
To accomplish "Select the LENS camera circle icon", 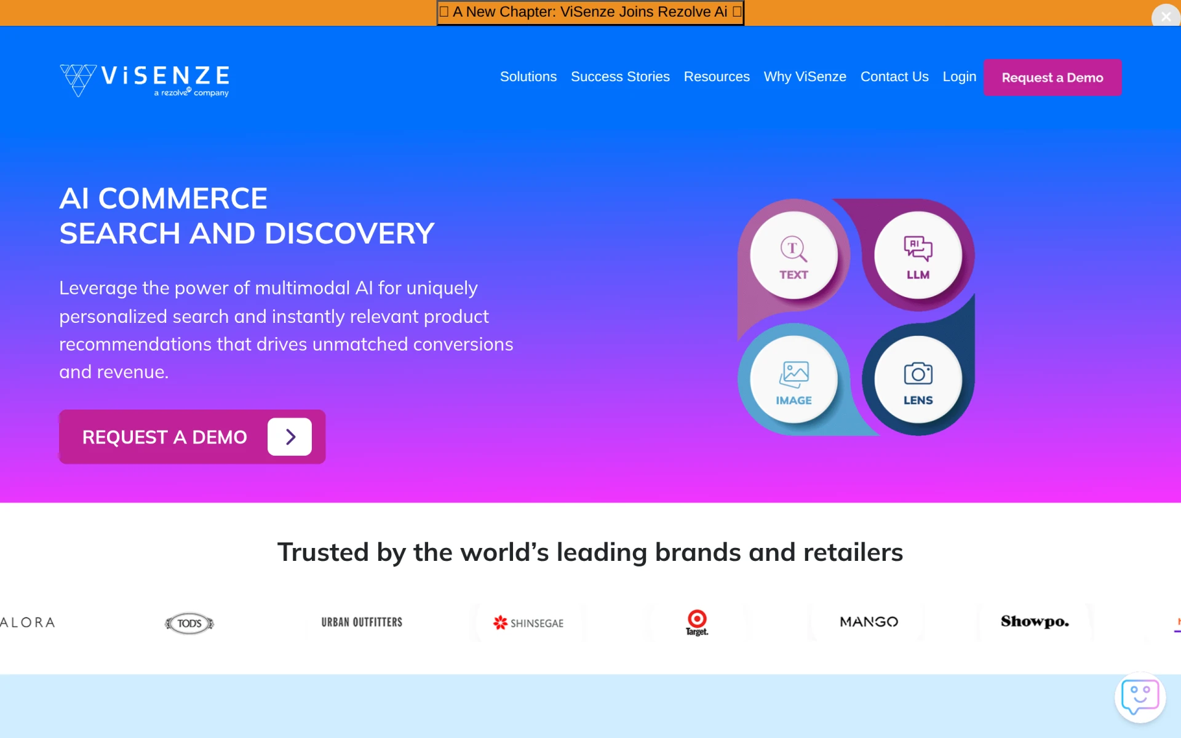I will click(918, 379).
